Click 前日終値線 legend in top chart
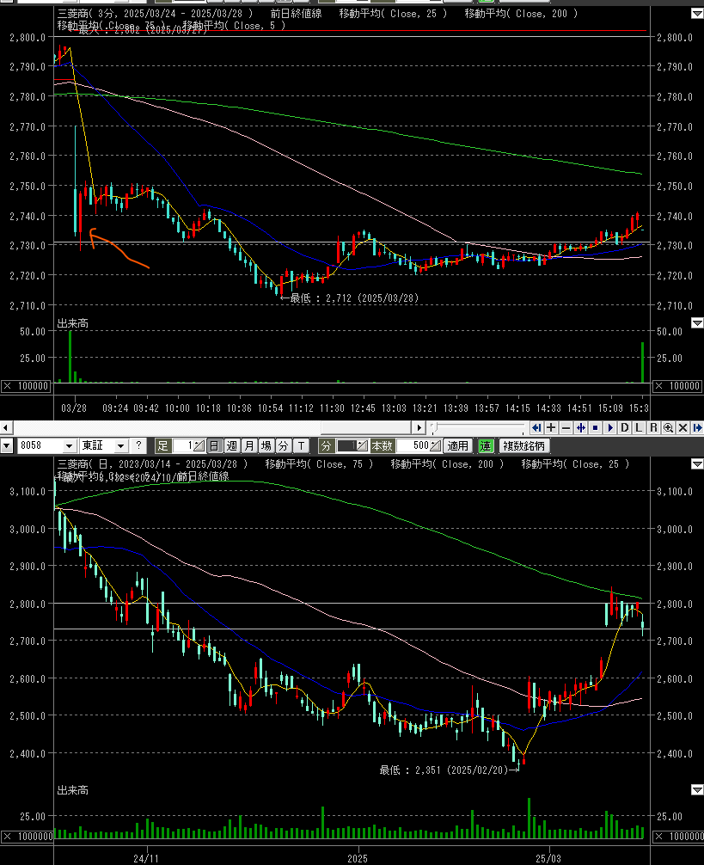 296,13
